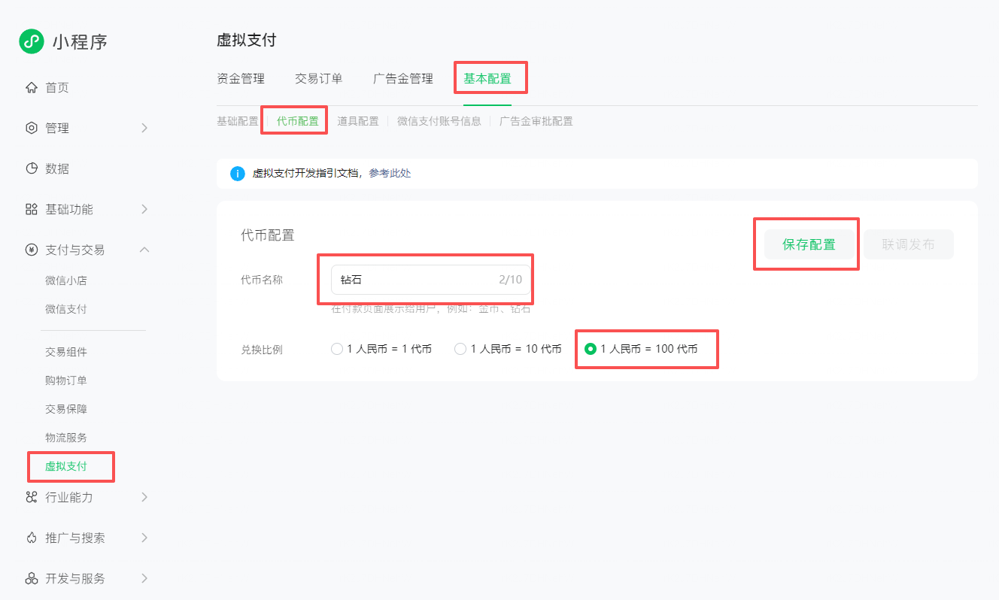This screenshot has width=999, height=600.
Task: Click the 保存配置 button
Action: pos(809,245)
